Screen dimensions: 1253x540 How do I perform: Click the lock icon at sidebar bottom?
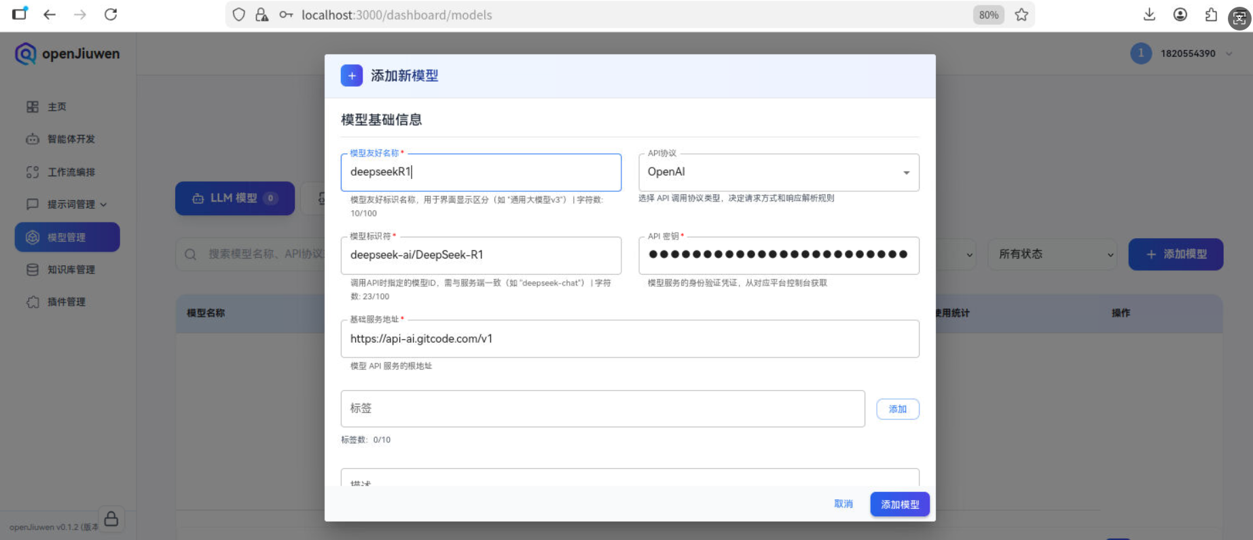click(111, 519)
